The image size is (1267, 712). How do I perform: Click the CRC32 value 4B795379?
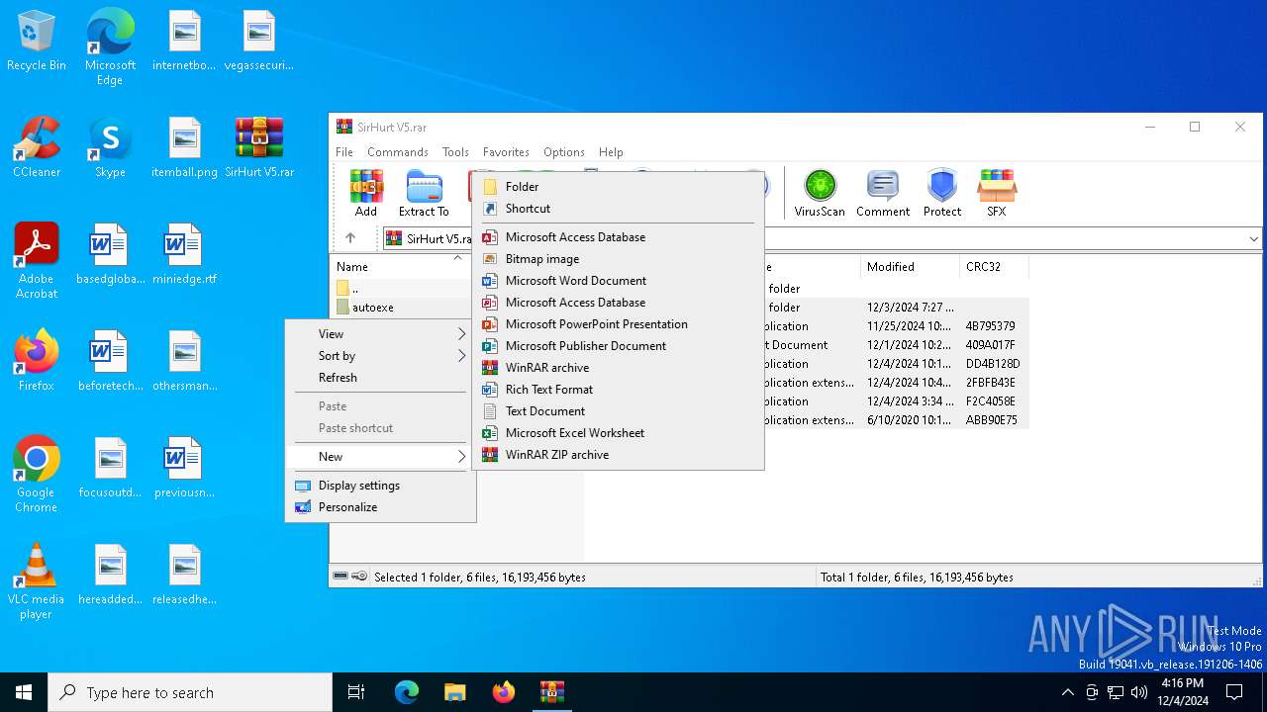(x=991, y=326)
